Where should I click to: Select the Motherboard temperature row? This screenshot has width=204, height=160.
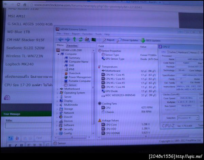pyautogui.click(x=129, y=71)
